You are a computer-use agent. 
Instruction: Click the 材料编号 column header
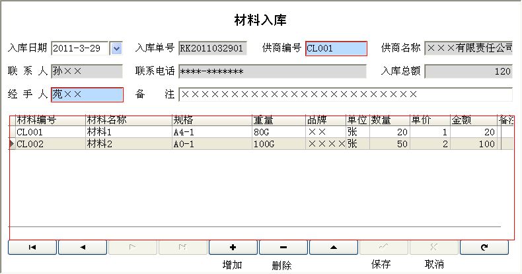point(51,120)
